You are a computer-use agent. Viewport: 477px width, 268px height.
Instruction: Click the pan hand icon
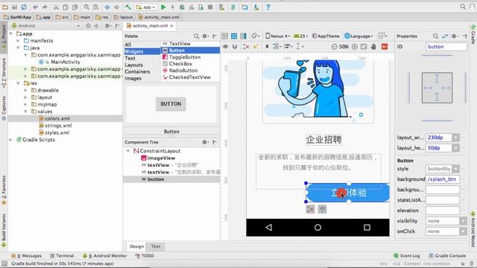point(373,46)
